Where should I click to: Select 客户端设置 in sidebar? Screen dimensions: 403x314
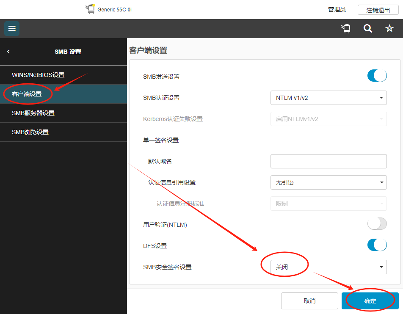click(x=27, y=94)
